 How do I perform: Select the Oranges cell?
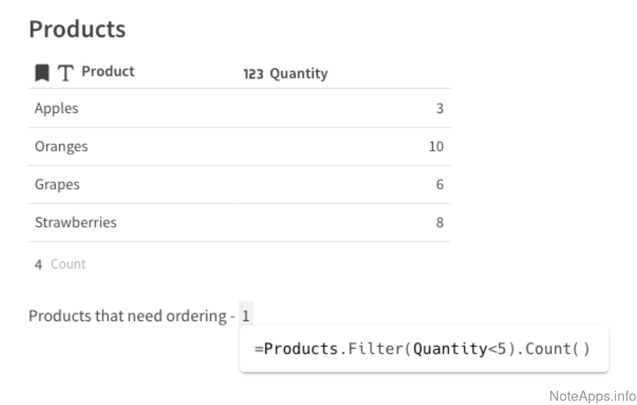click(x=61, y=146)
